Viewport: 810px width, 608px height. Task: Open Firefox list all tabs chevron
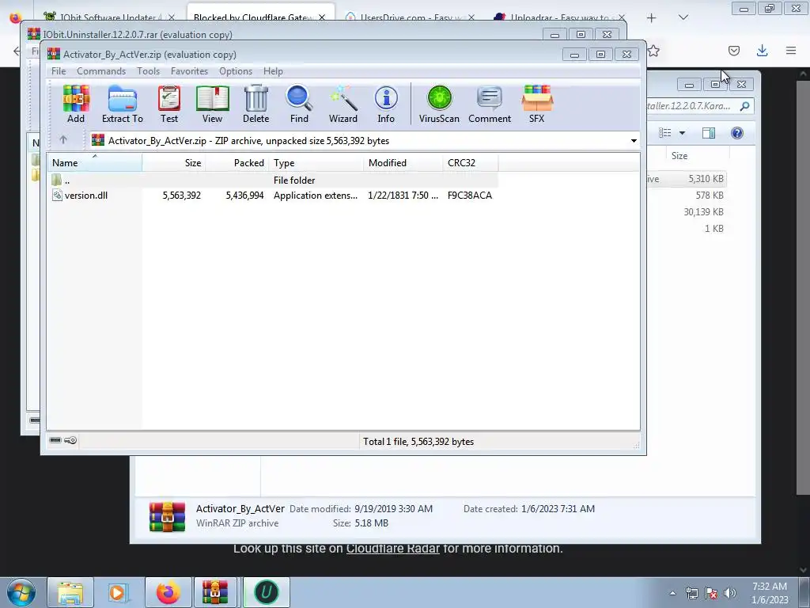coord(683,17)
